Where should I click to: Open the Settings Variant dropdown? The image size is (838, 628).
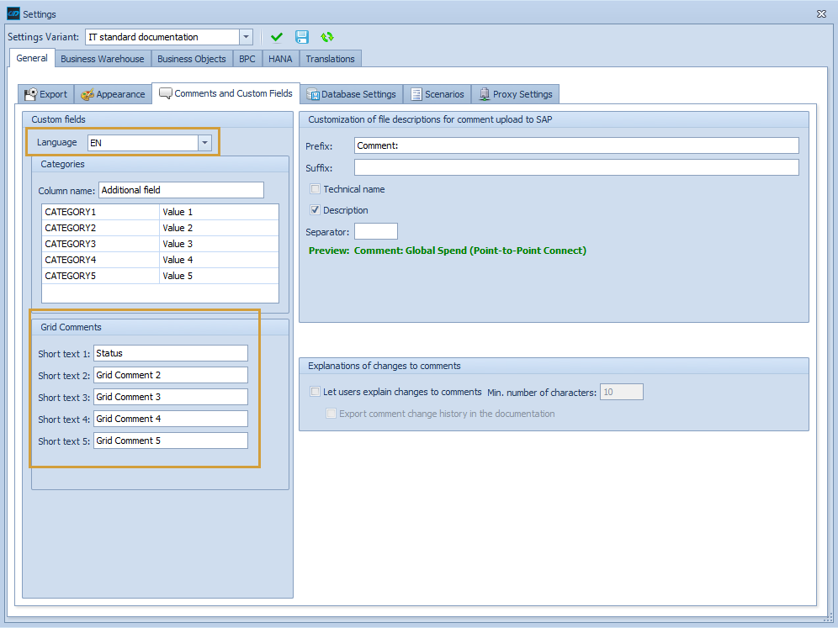tap(245, 37)
